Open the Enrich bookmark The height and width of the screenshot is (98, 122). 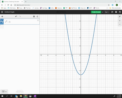tap(96, 8)
